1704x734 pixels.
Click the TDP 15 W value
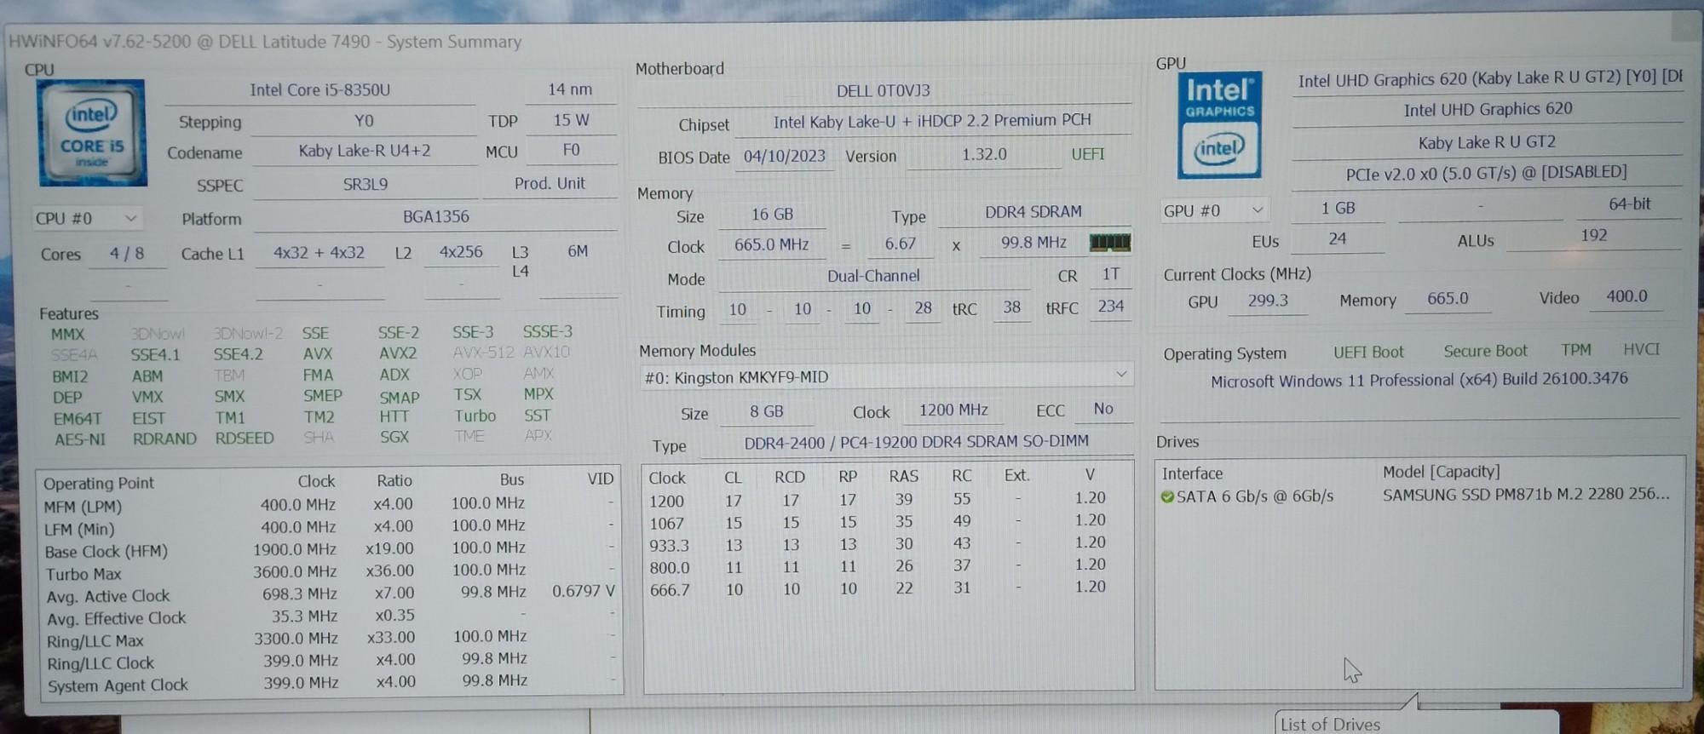click(x=571, y=120)
